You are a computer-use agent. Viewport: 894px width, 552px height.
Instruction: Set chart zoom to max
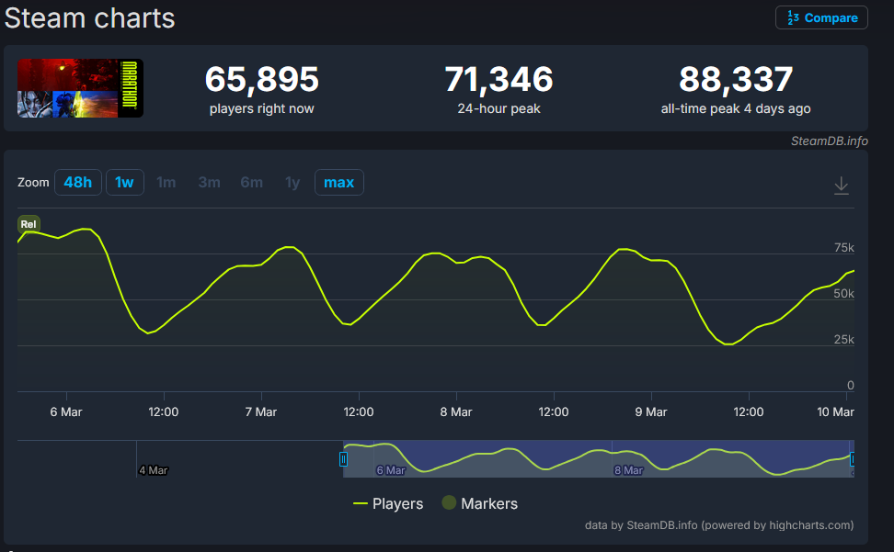(x=339, y=182)
